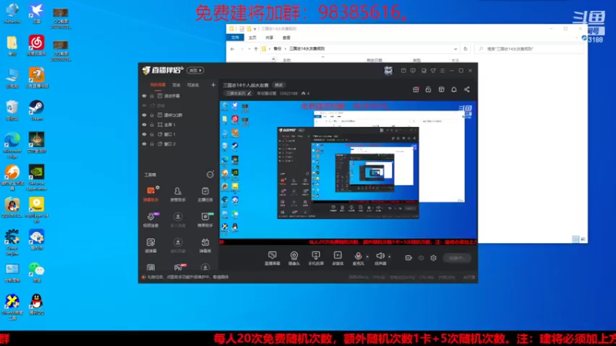Screen dimensions: 616x346
Task: Click the Explorer address path bar
Action: pyautogui.click(x=360, y=49)
